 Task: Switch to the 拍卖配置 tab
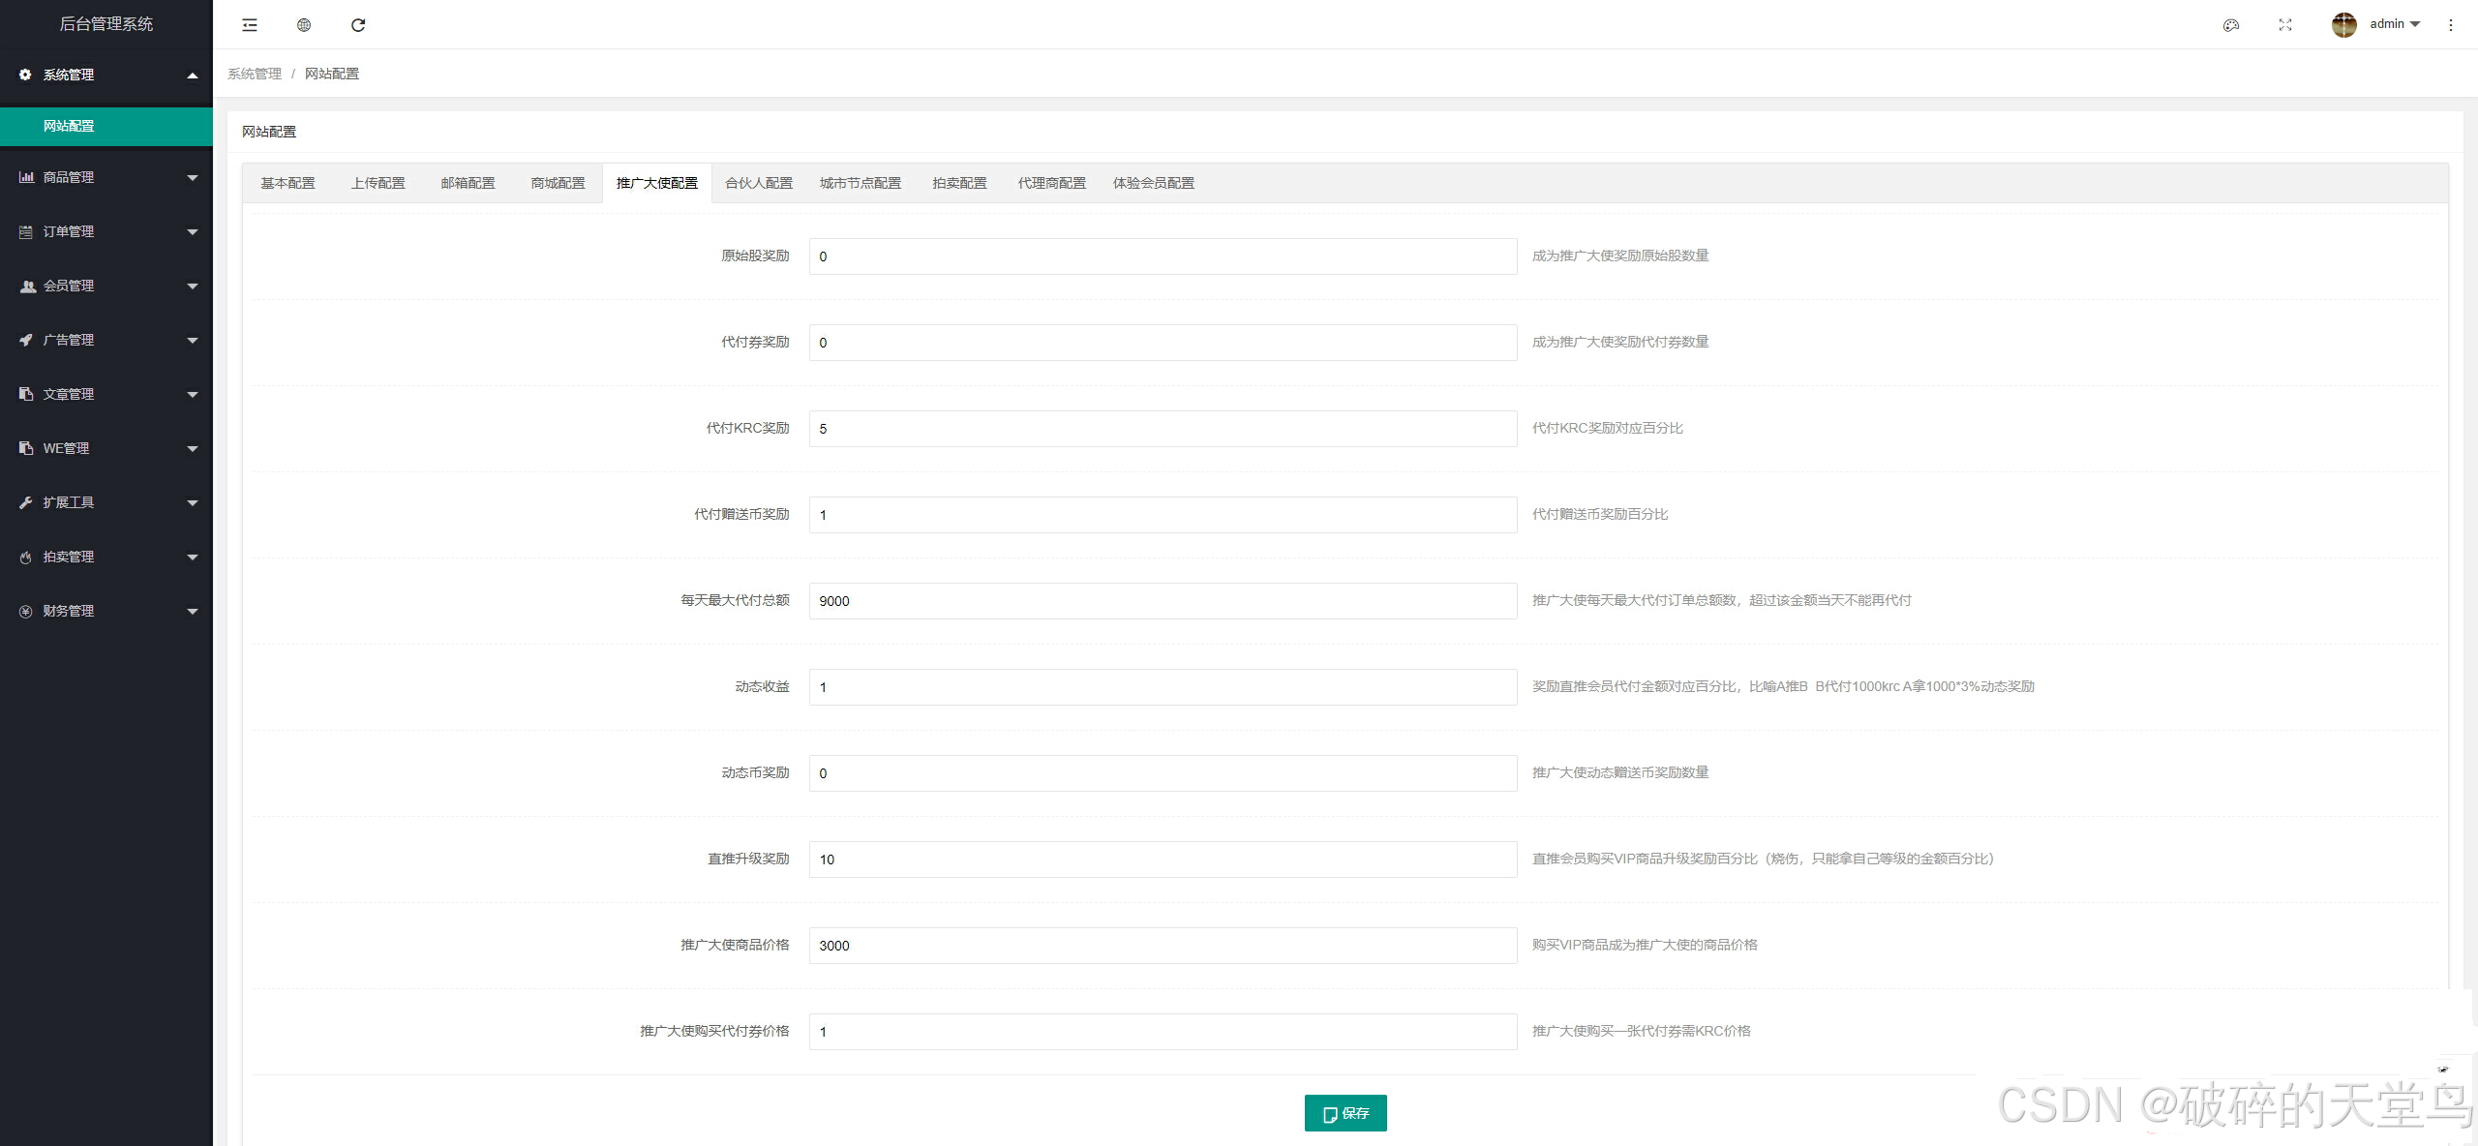[959, 183]
